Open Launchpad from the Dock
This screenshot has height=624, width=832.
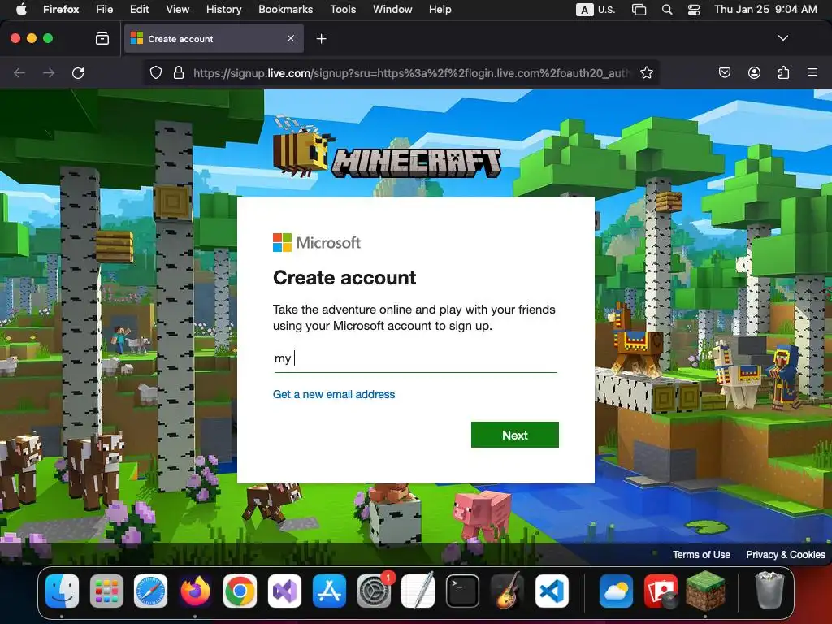point(106,591)
